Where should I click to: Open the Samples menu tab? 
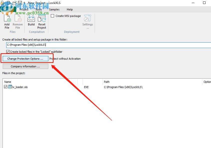[54, 9]
